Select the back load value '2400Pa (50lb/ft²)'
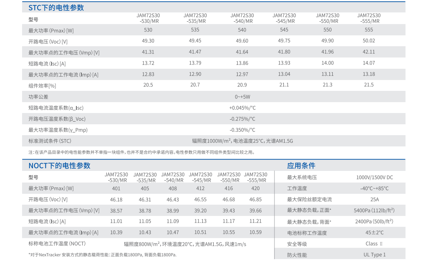This screenshot has height=261, width=428. (374, 221)
